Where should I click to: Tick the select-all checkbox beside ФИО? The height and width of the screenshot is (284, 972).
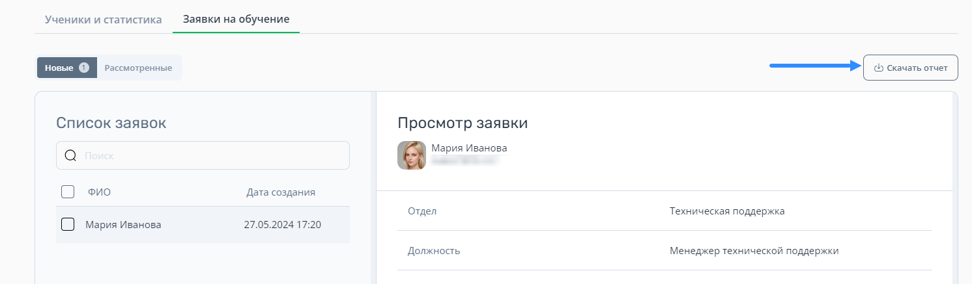(x=68, y=192)
